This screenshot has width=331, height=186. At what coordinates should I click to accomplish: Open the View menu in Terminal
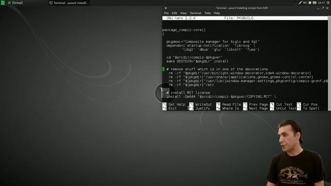pos(183,13)
